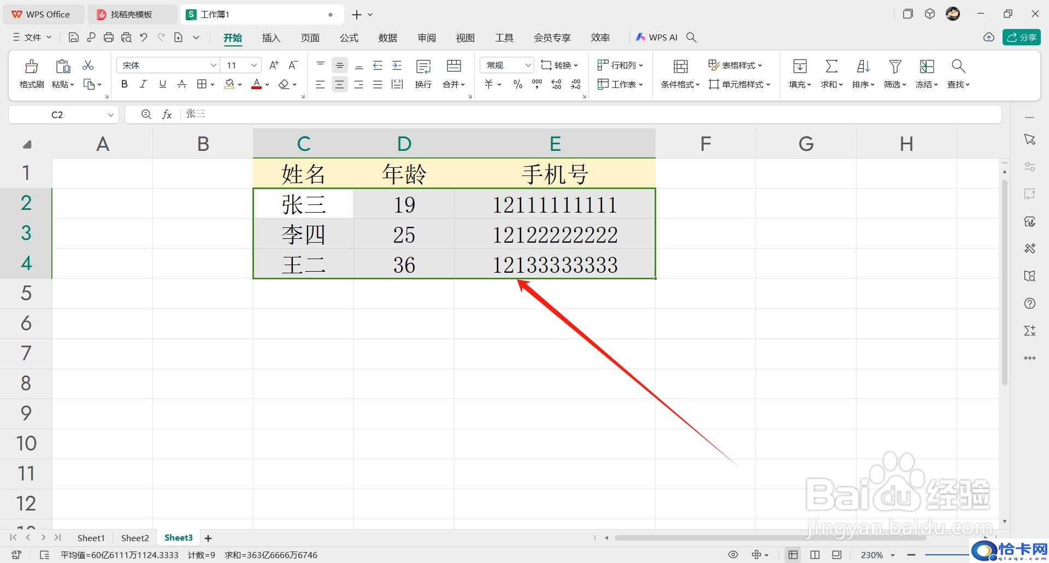Click the three-dot more icon in right sidebar
This screenshot has height=563, width=1049.
[x=1030, y=358]
